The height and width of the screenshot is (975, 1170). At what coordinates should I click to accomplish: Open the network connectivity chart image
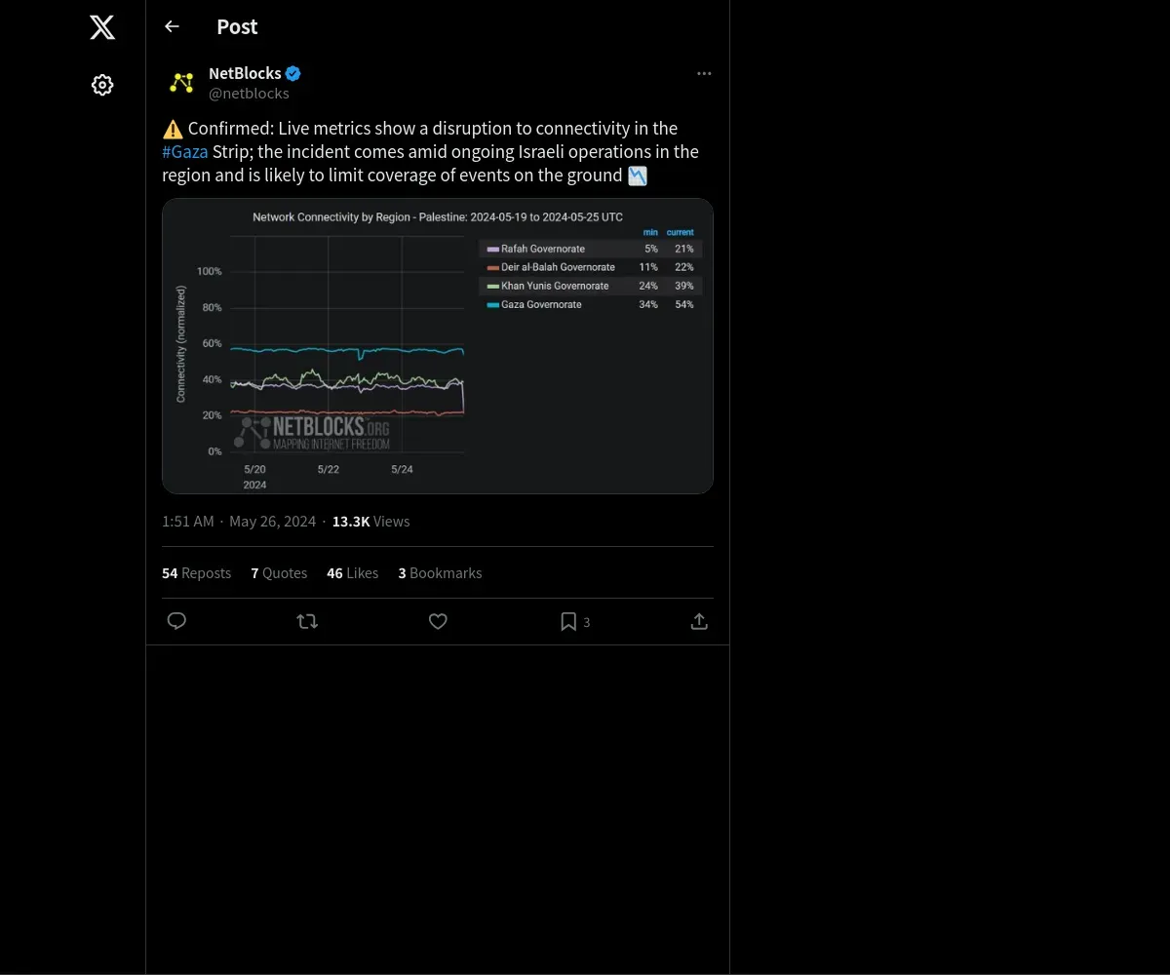click(437, 346)
